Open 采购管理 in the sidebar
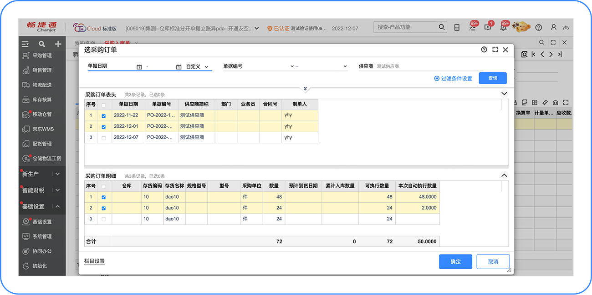The height and width of the screenshot is (295, 592). [42, 56]
